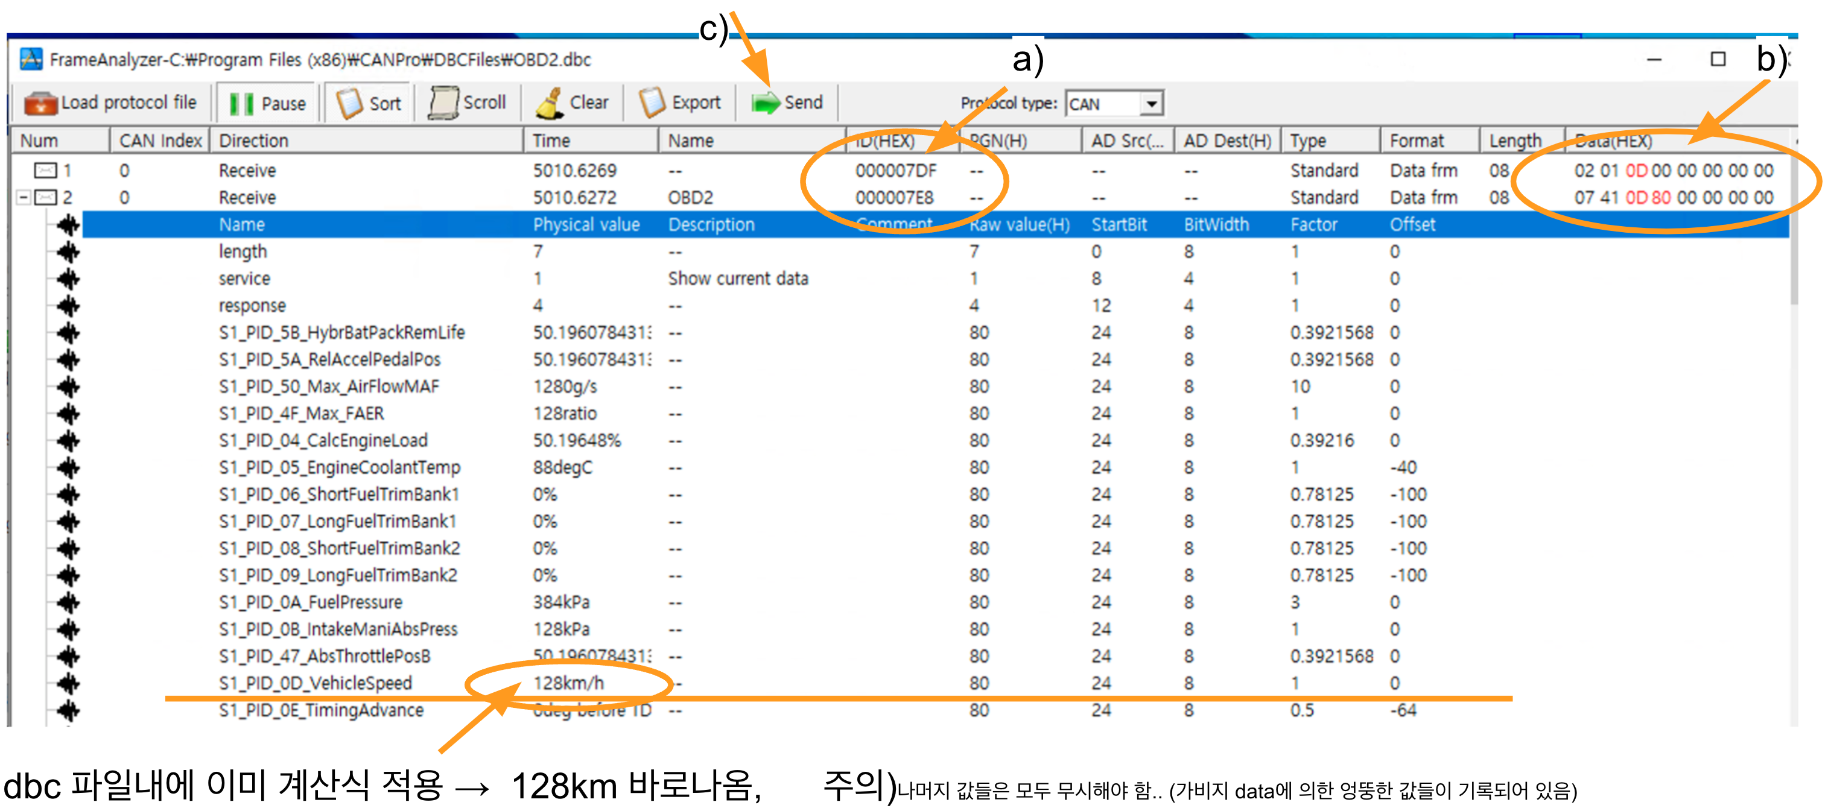Viewport: 1828px width, 808px height.
Task: Click the green Send arrow button
Action: pos(766,104)
